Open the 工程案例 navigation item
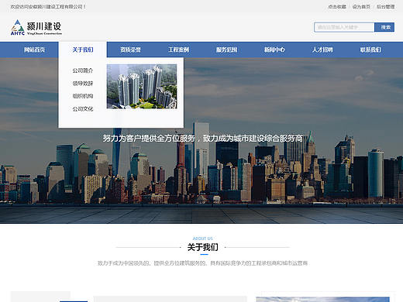This screenshot has height=302, width=403. click(178, 50)
